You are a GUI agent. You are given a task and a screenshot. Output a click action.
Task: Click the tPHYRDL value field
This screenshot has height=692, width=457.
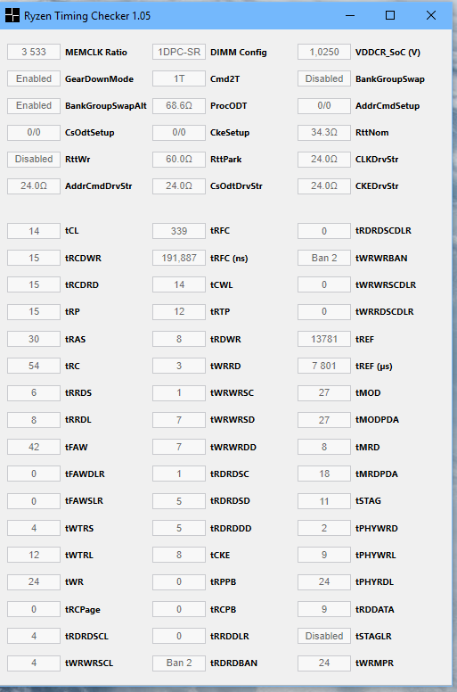[x=324, y=581]
